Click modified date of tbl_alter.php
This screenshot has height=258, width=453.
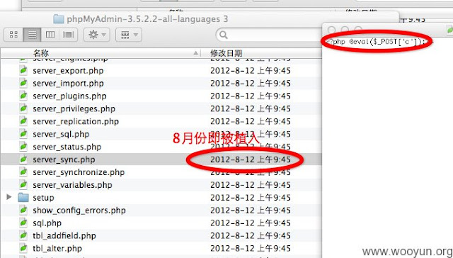[x=250, y=249]
